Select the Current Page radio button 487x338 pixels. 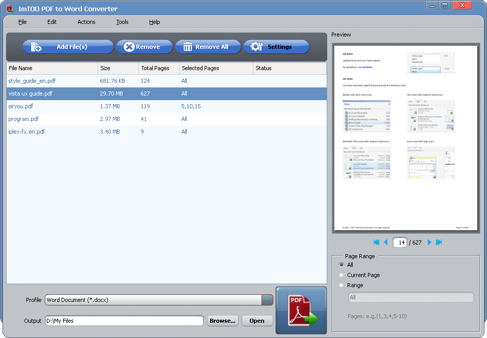[341, 275]
